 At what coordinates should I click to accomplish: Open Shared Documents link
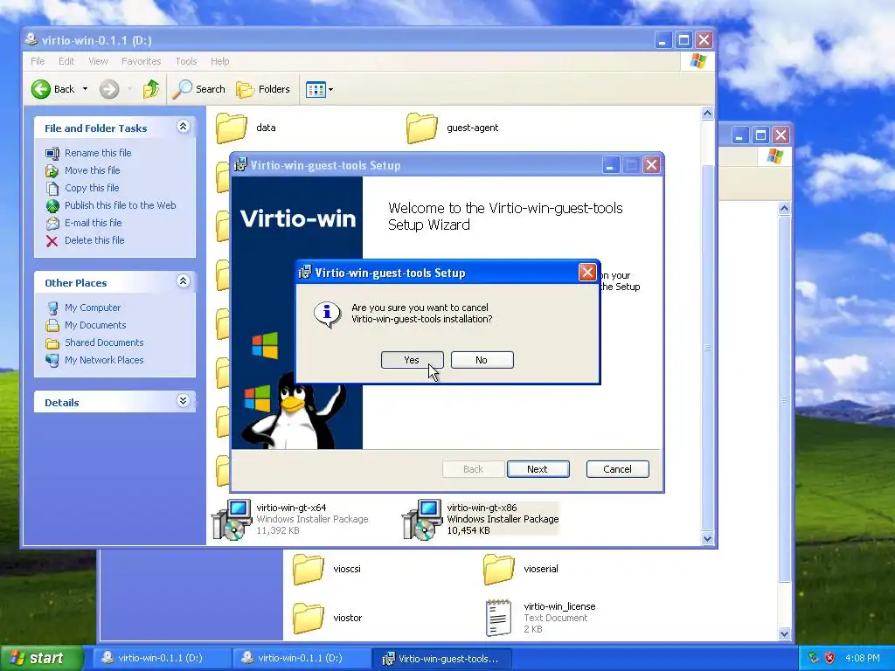[x=104, y=342]
